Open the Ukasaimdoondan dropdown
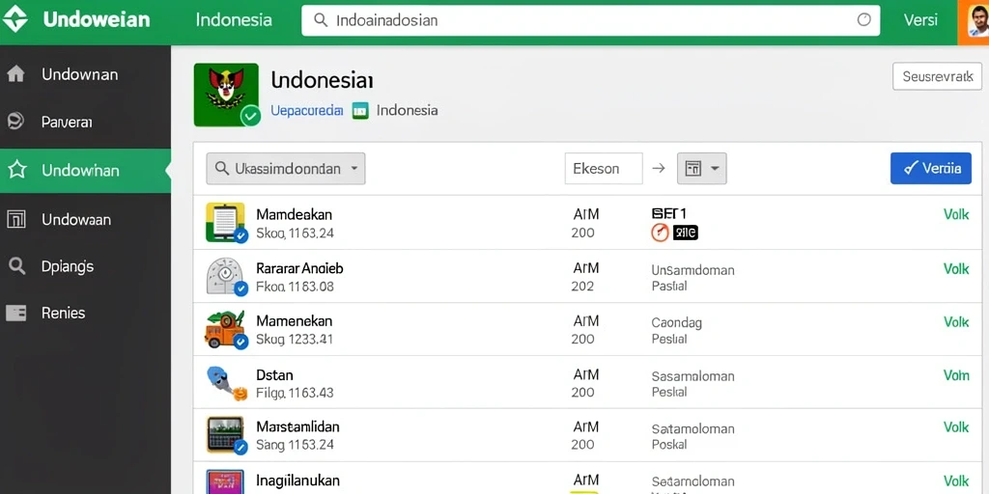This screenshot has width=989, height=494. (x=286, y=168)
